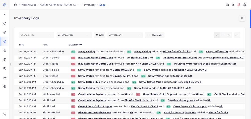Select the Jun 13, 8:35 AM timestamp
Screen dimensions: 251x119
[x=28, y=52]
